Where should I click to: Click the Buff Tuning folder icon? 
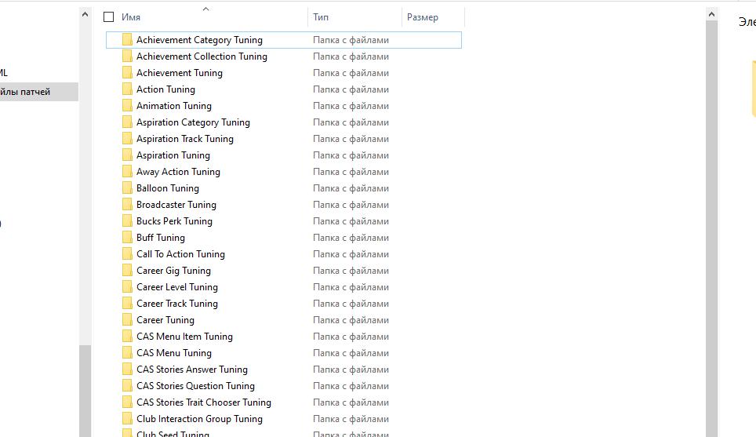click(x=127, y=238)
